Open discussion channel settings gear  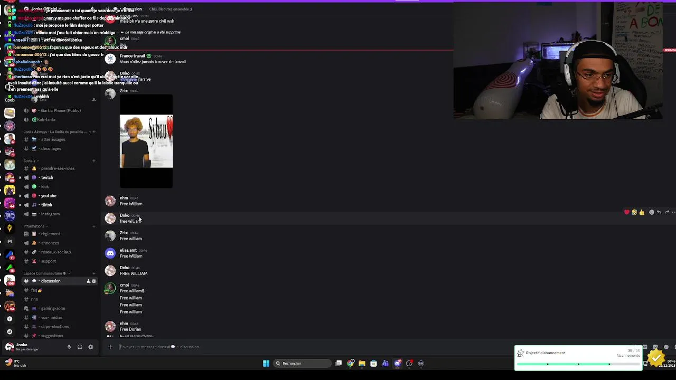click(94, 281)
